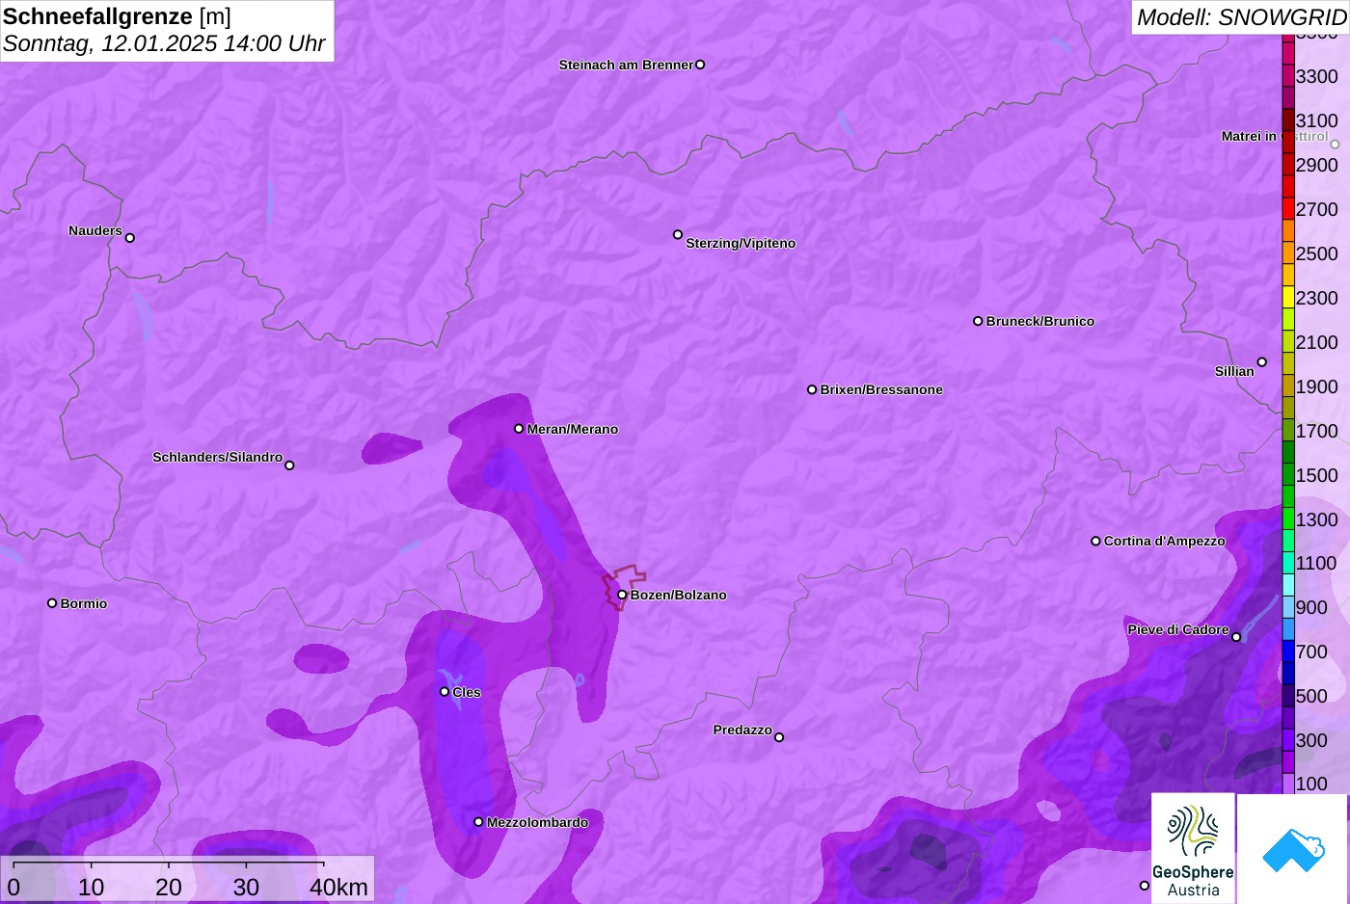1350x904 pixels.
Task: Click the Brixen/Bressanone marker dot
Action: click(x=812, y=389)
